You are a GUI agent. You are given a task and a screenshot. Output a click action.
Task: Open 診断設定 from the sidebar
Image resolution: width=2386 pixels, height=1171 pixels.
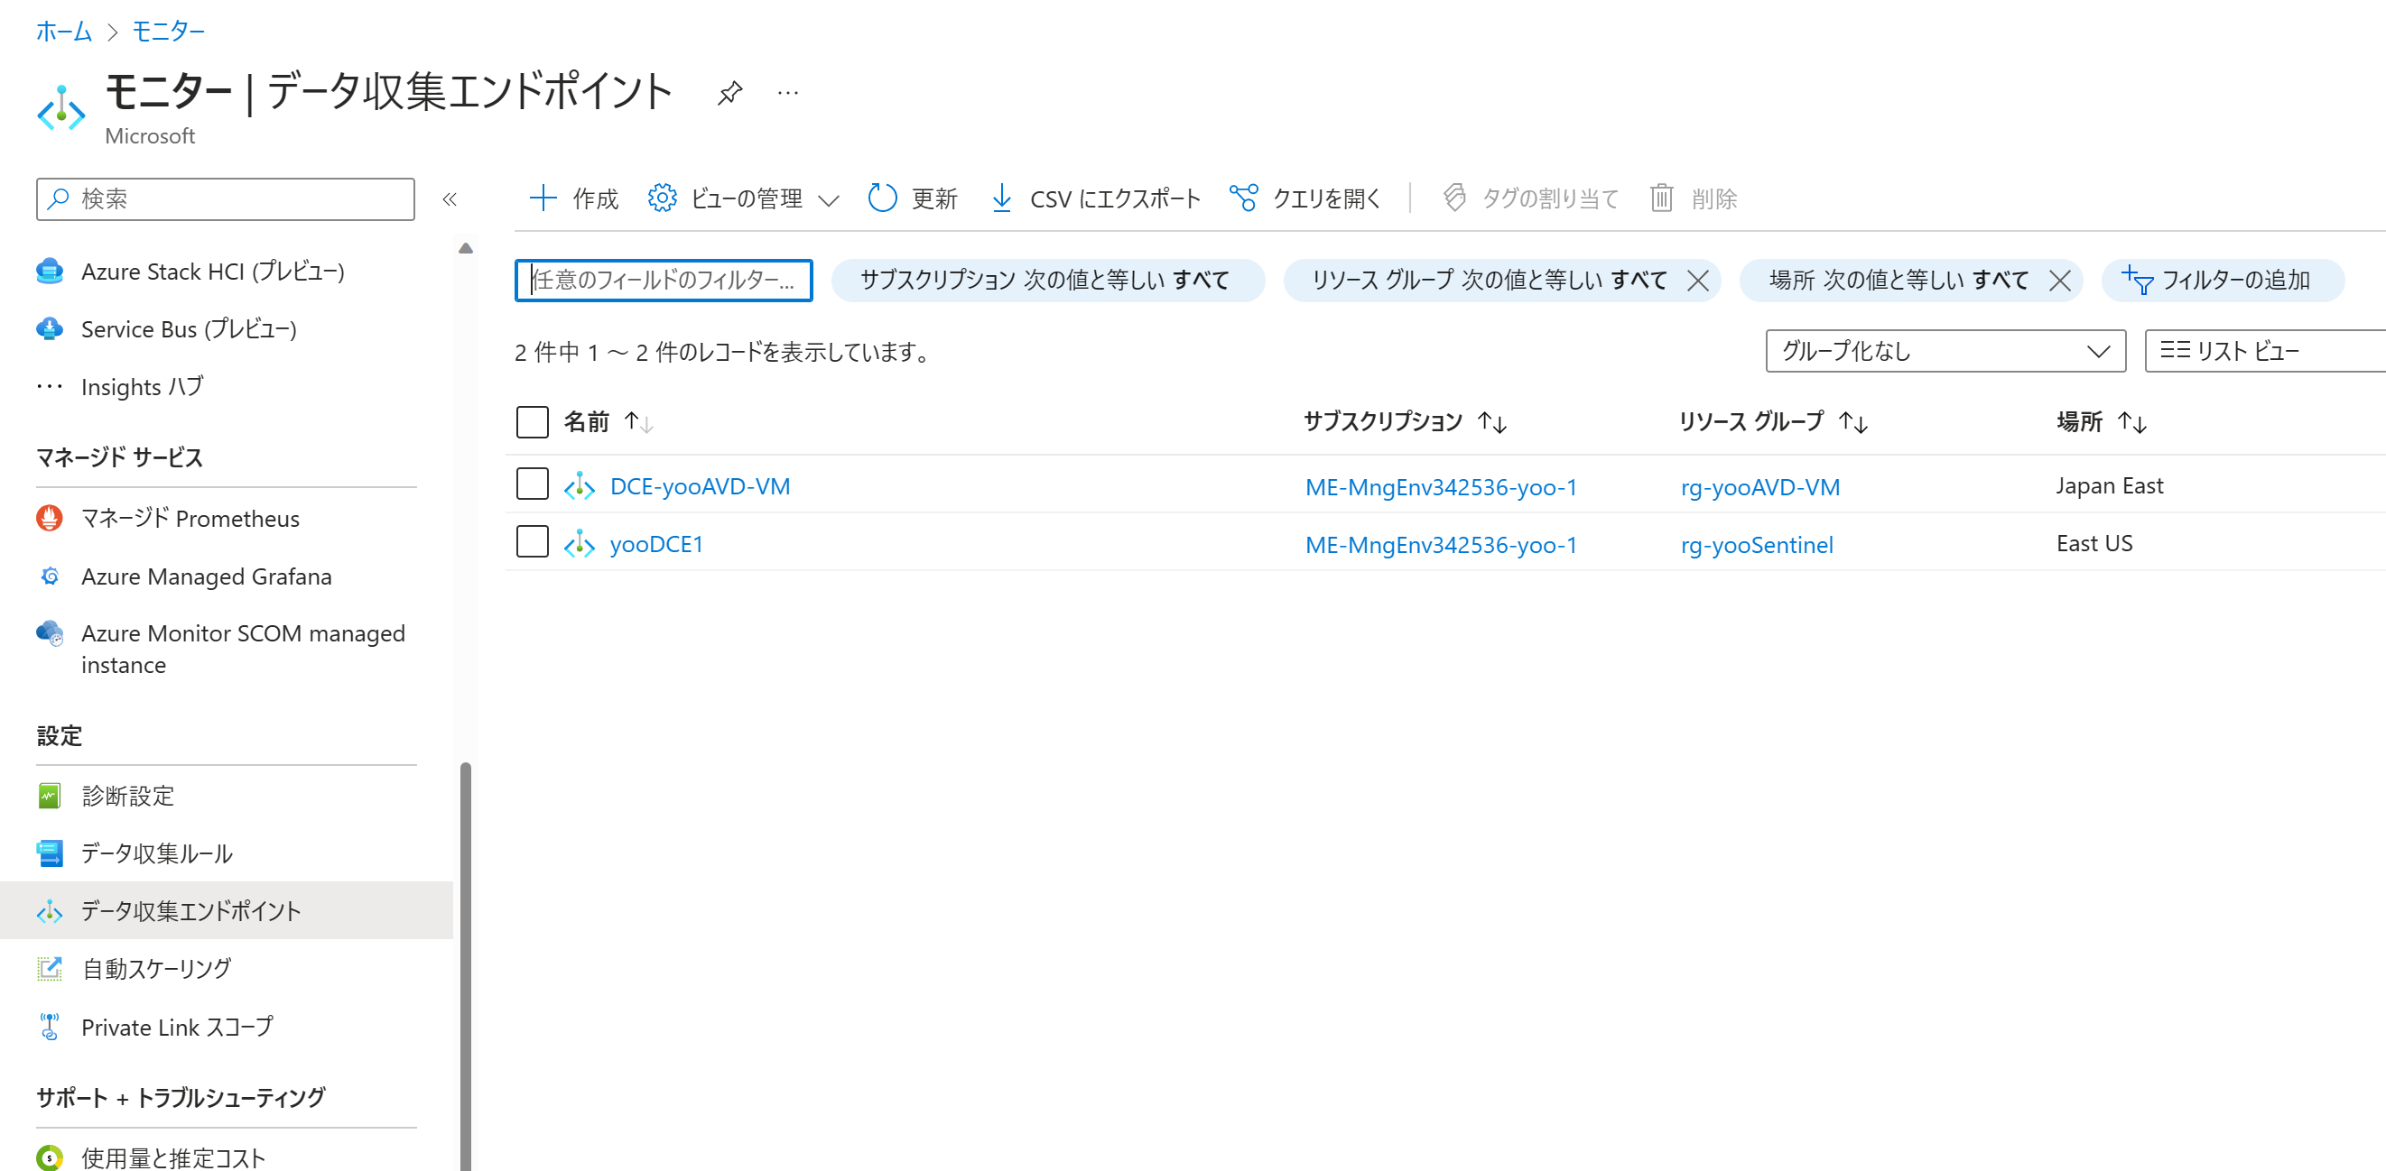[x=127, y=795]
